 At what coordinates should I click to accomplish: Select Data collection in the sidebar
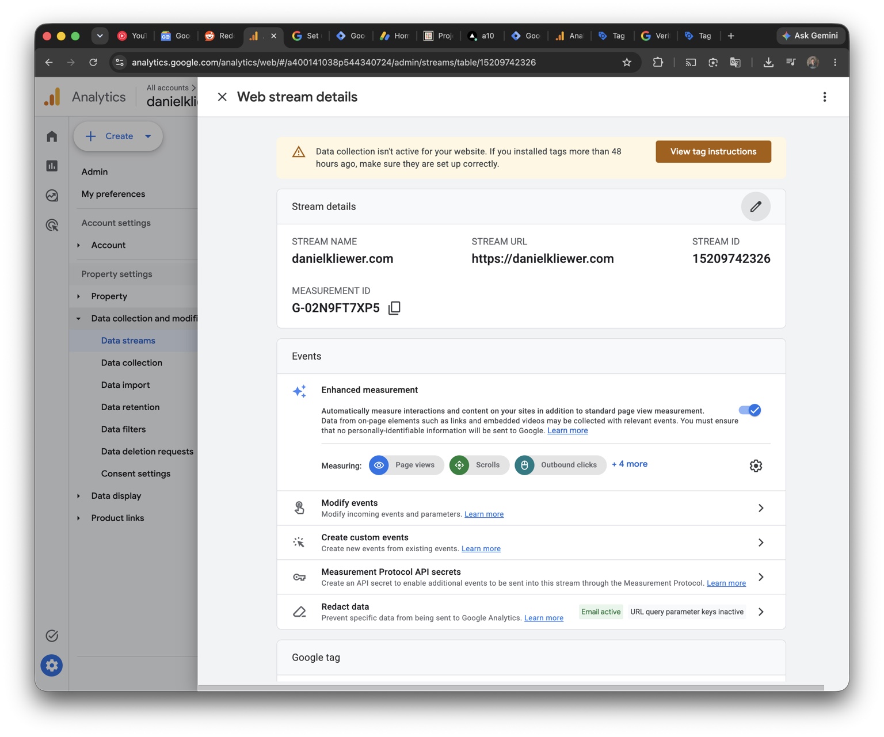(x=132, y=363)
